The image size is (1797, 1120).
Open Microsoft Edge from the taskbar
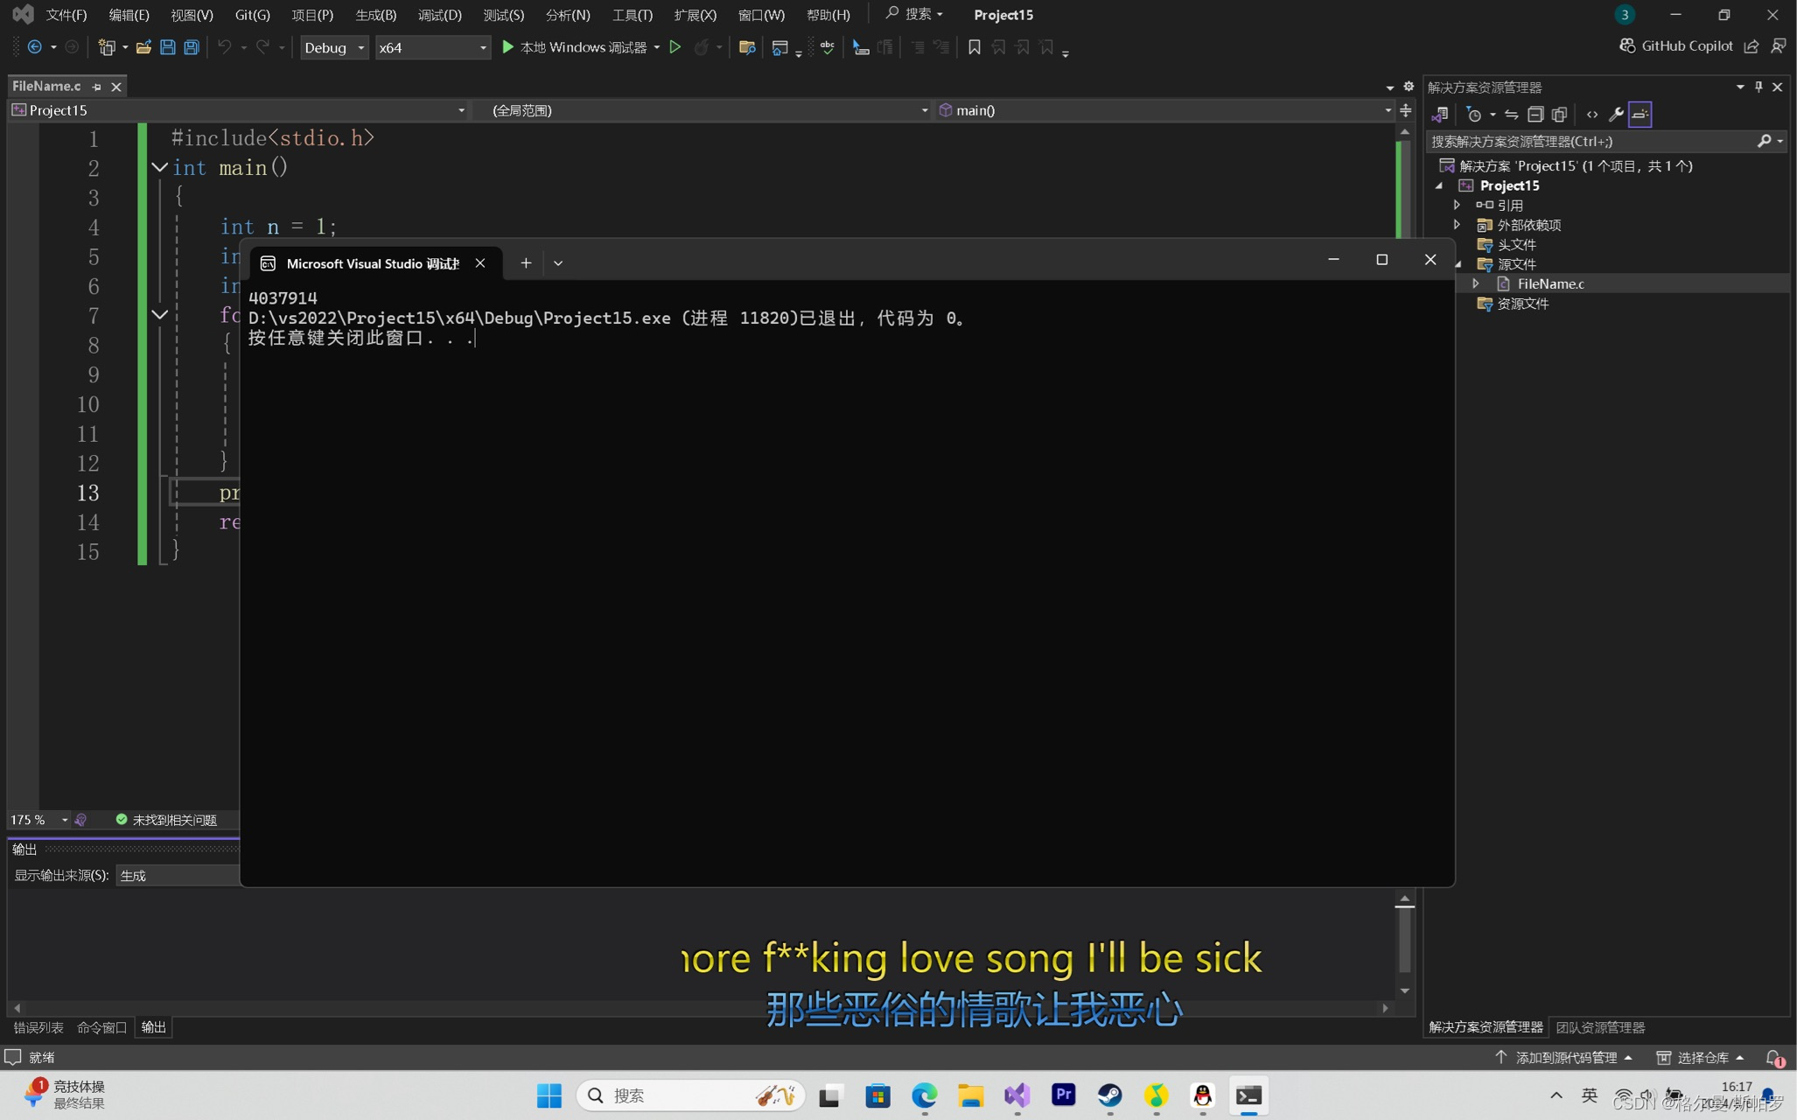tap(924, 1095)
